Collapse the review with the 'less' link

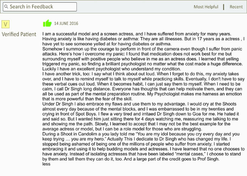[46, 164]
